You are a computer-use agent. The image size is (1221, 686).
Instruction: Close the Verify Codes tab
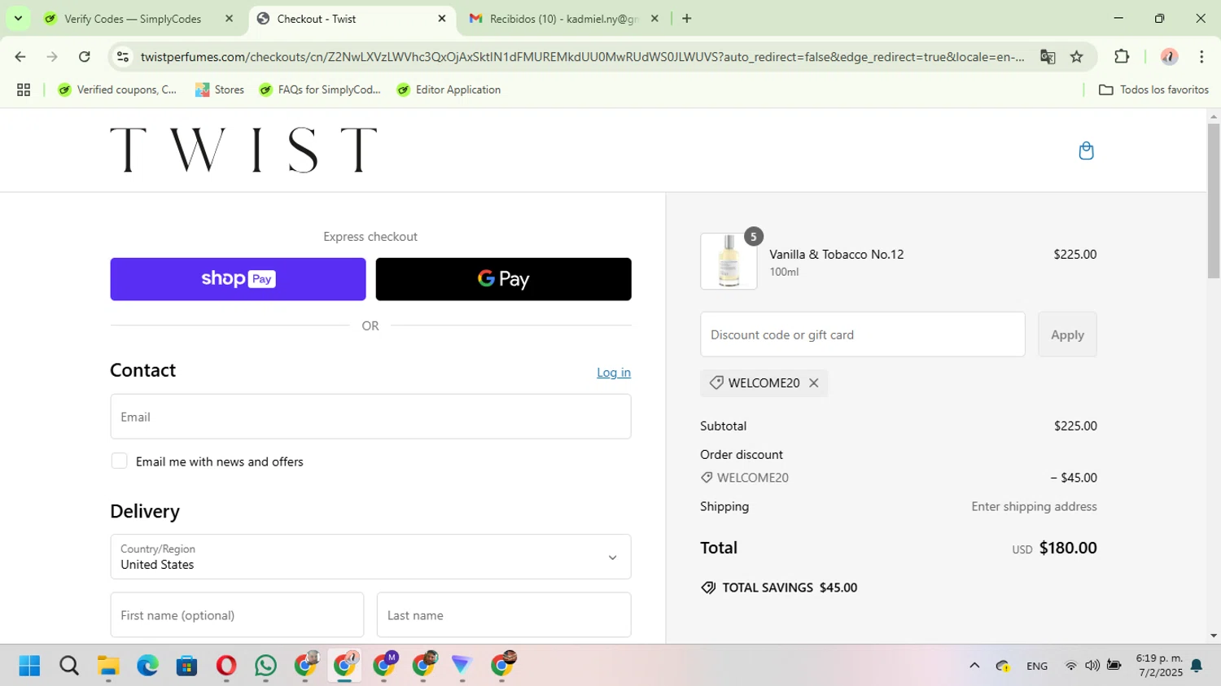pos(230,19)
